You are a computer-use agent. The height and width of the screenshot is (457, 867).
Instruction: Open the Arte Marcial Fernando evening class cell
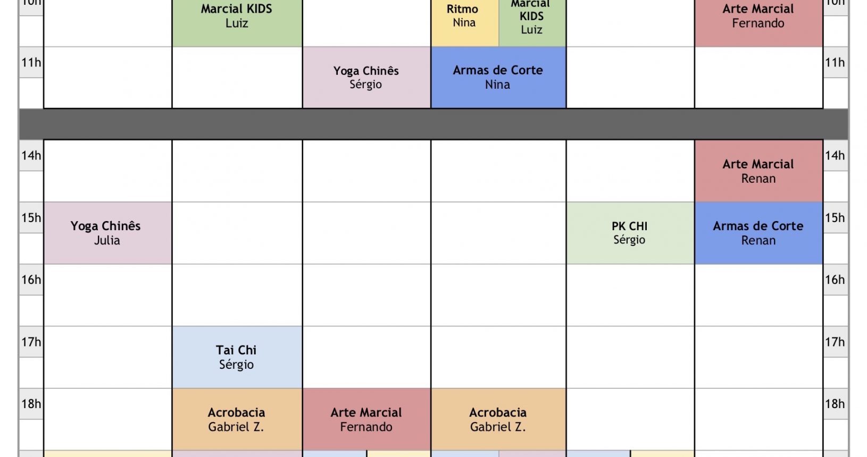tap(366, 419)
